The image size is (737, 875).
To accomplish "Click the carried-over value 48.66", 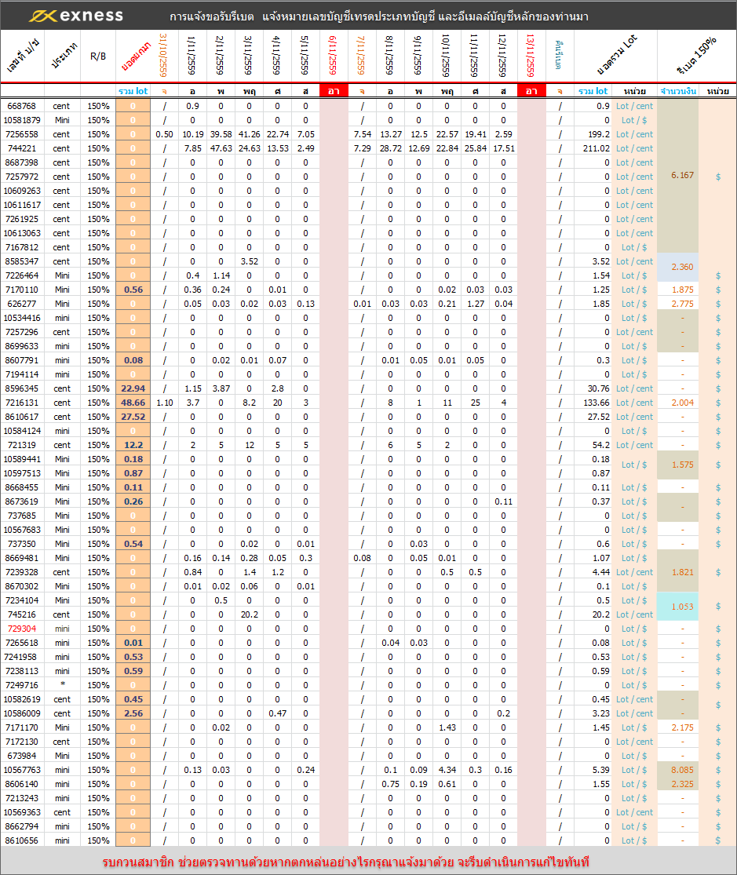I will point(133,403).
